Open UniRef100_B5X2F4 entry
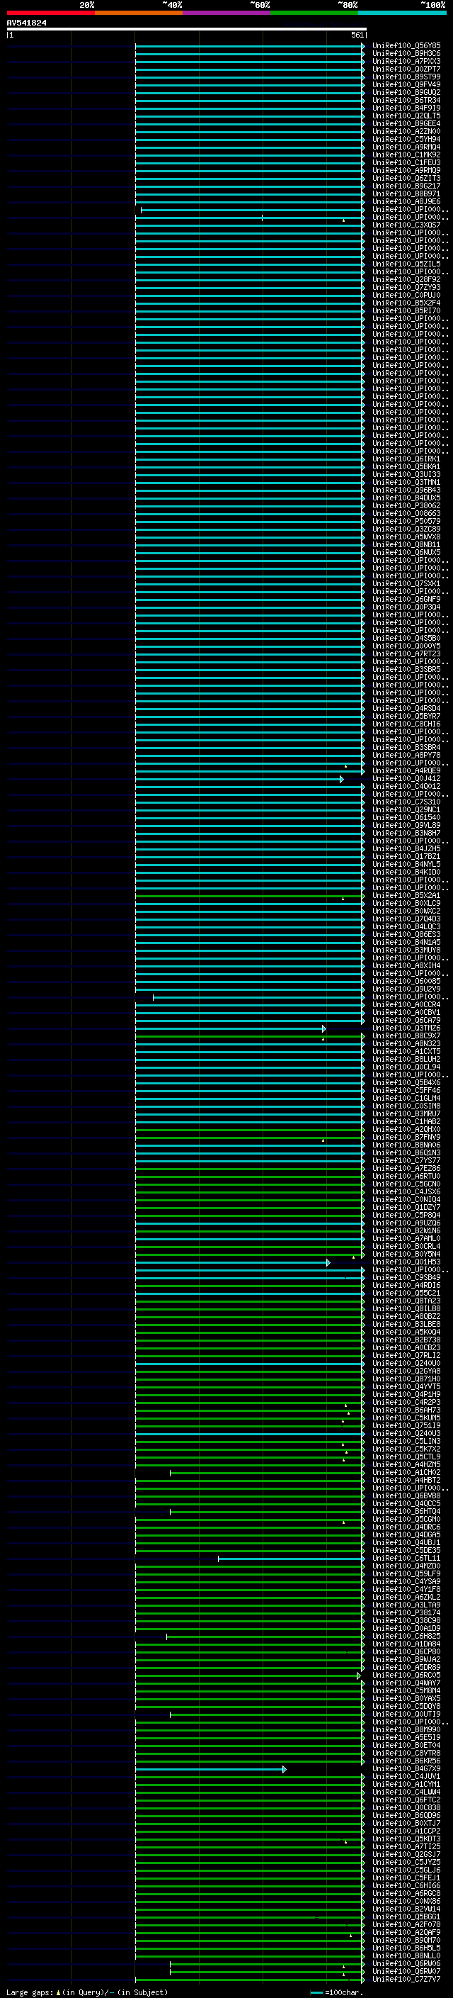Viewport: 453px width, 1998px height. pyautogui.click(x=406, y=303)
